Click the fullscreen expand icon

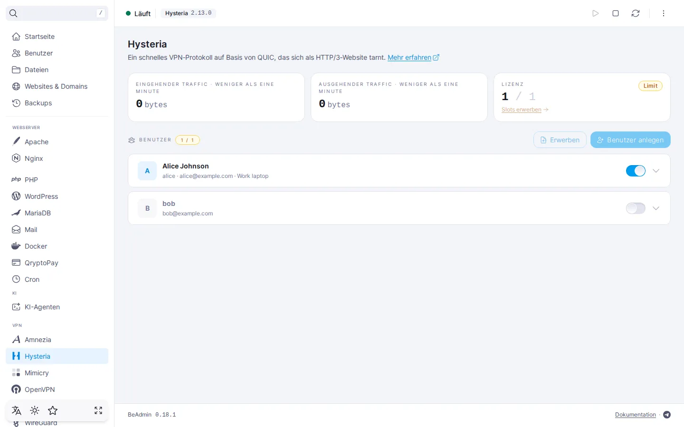point(98,410)
